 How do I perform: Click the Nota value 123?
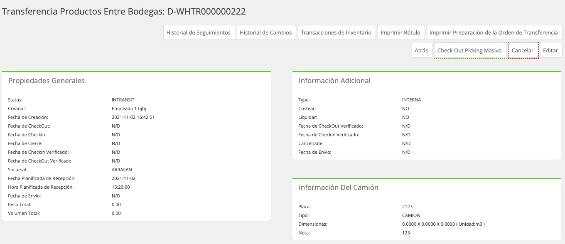click(x=406, y=233)
